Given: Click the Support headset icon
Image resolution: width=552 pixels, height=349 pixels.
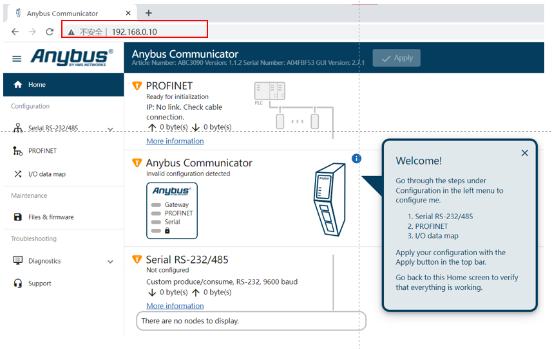Looking at the screenshot, I should 17,283.
